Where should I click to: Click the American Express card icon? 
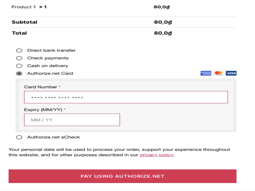point(206,73)
